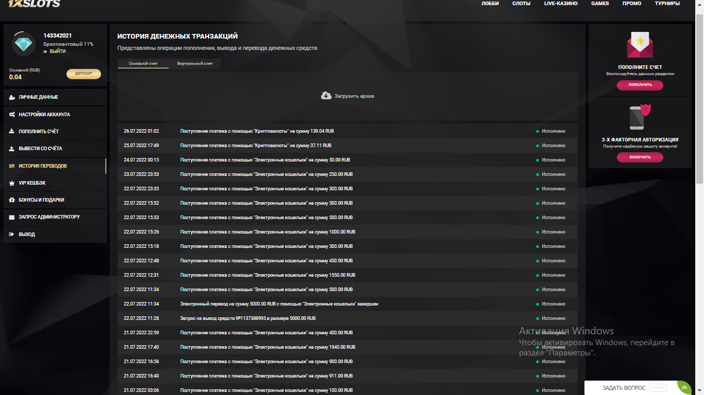Switch to the Виртуальный счет tab
The width and height of the screenshot is (704, 395).
coord(195,63)
